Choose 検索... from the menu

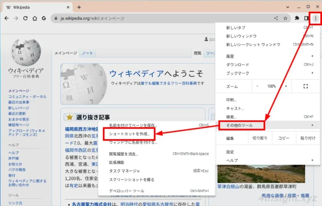point(268,117)
